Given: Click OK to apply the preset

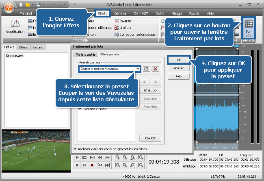Looking at the screenshot, I should [x=179, y=60].
